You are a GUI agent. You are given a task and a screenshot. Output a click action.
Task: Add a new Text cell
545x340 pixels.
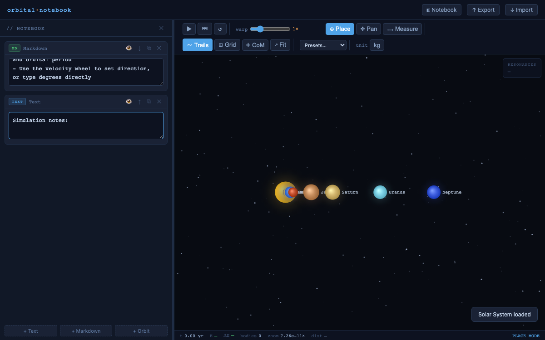pyautogui.click(x=31, y=331)
